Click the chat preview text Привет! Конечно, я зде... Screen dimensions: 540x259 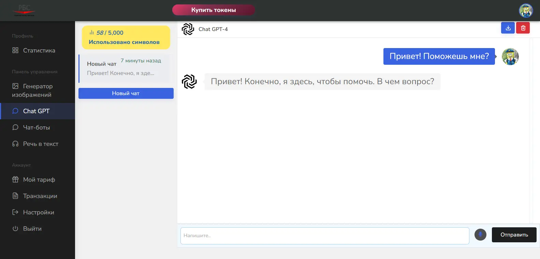coord(120,73)
